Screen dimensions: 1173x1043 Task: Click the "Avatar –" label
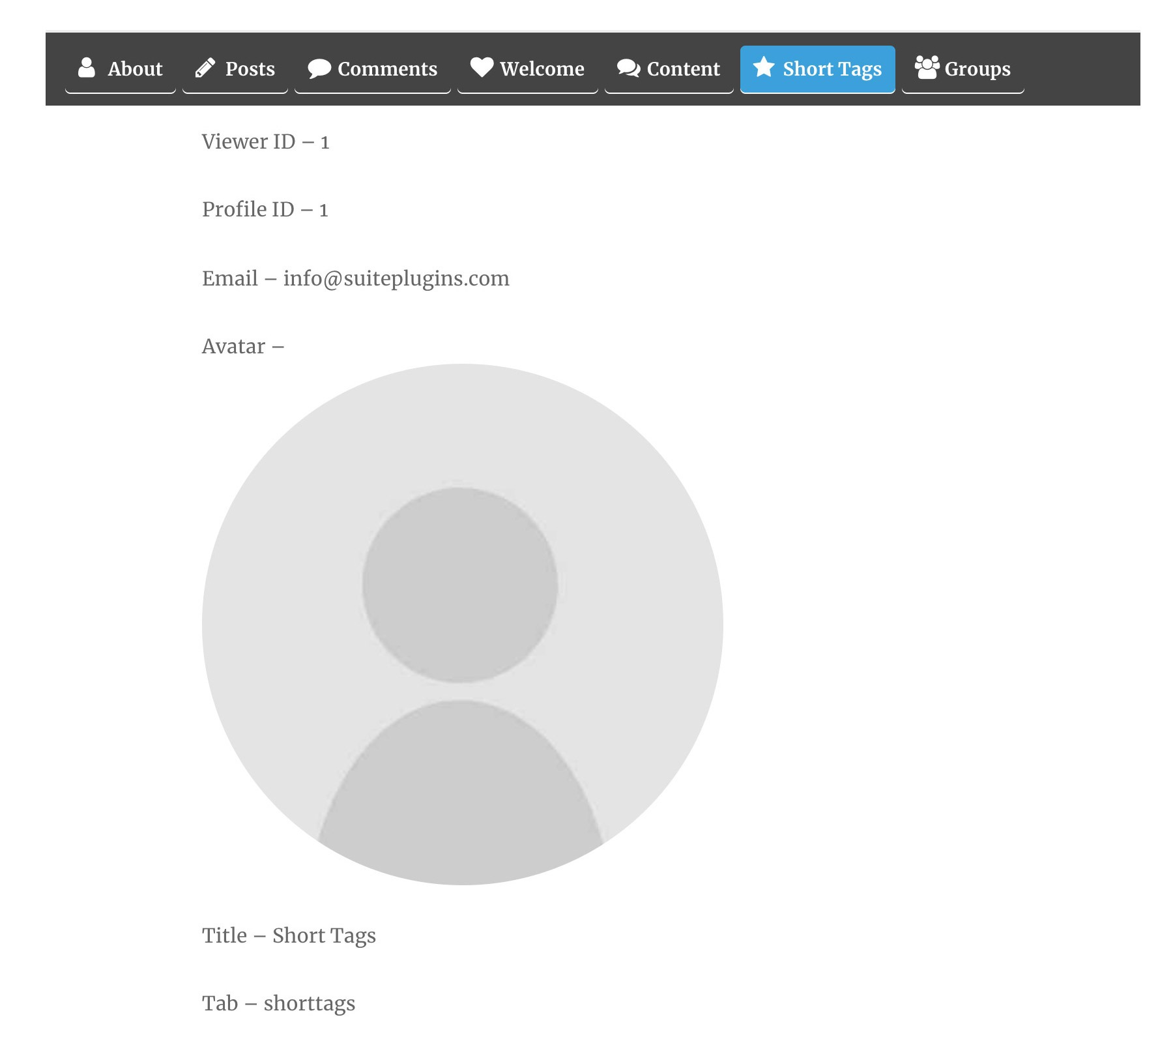(x=243, y=346)
